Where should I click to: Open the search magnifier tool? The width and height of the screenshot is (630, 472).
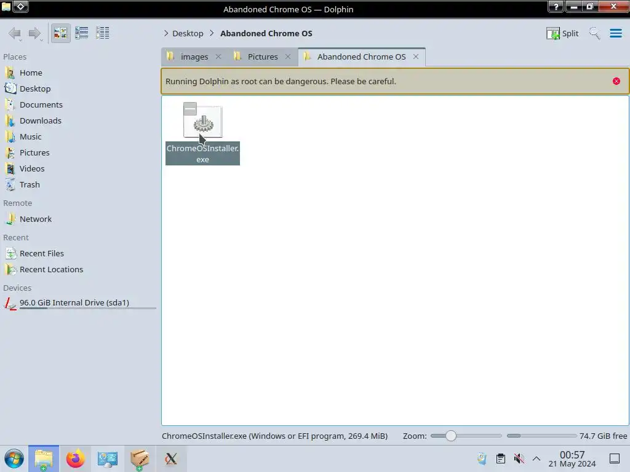595,33
